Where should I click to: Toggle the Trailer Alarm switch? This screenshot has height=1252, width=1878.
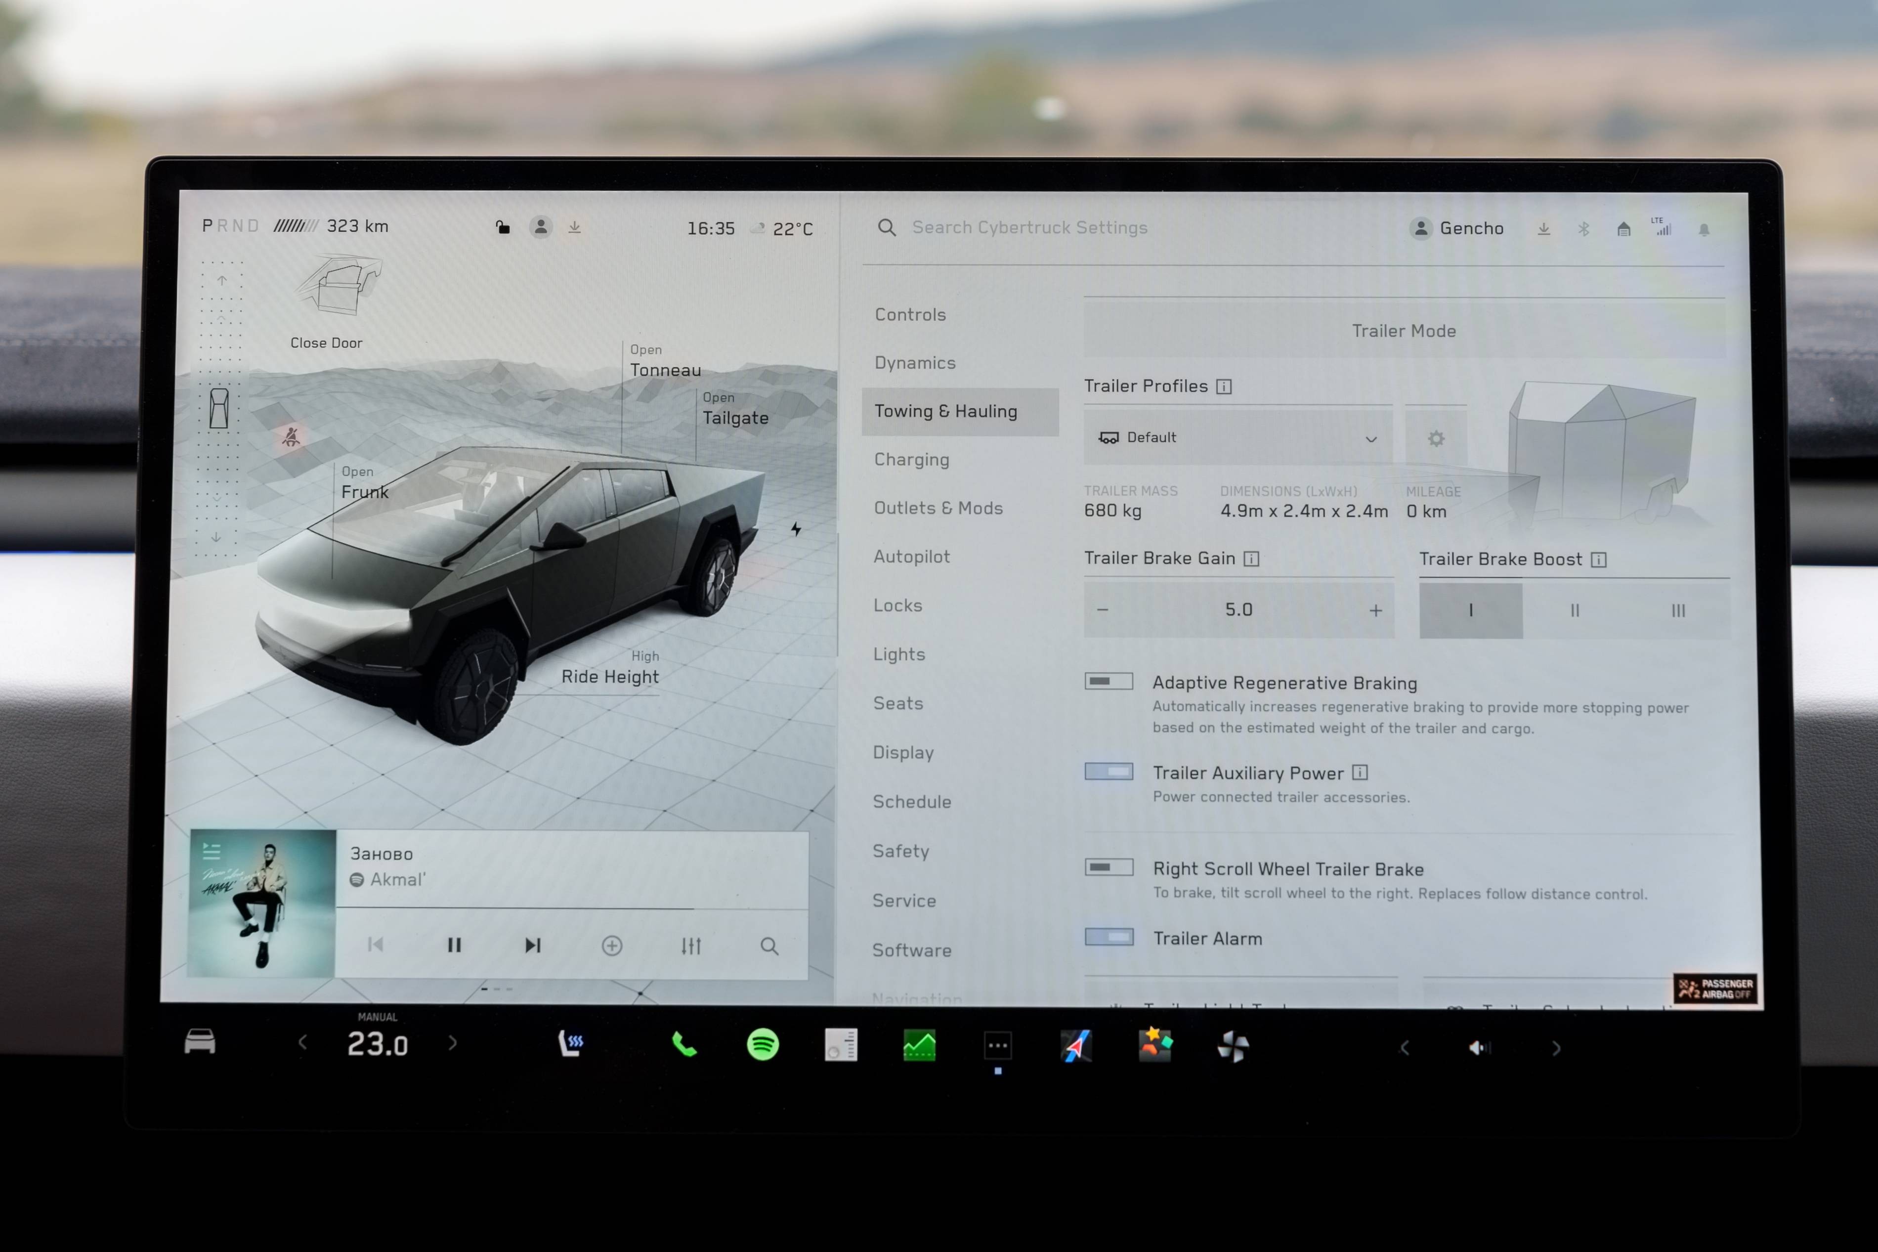[x=1109, y=937]
